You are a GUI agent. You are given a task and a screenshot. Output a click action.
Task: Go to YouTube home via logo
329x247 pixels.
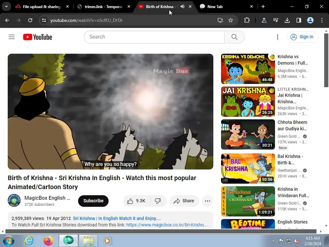coord(38,37)
